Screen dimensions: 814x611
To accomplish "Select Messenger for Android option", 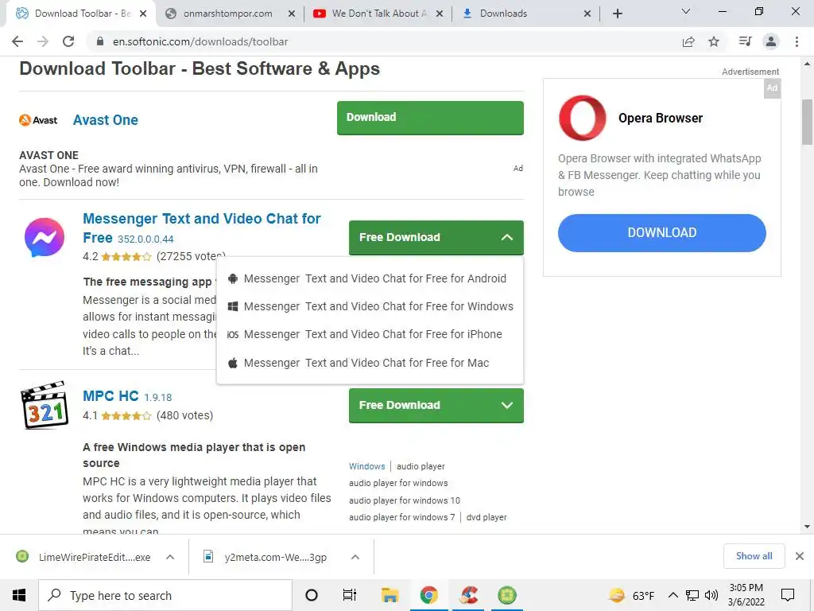I will 370,278.
